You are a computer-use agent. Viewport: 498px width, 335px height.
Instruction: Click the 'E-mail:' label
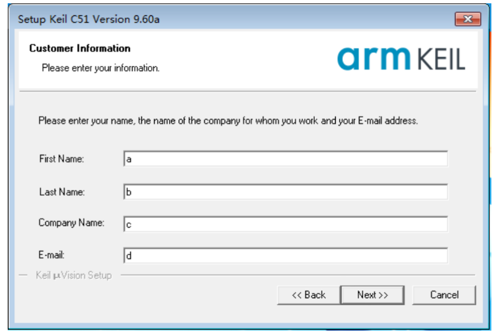coord(52,255)
